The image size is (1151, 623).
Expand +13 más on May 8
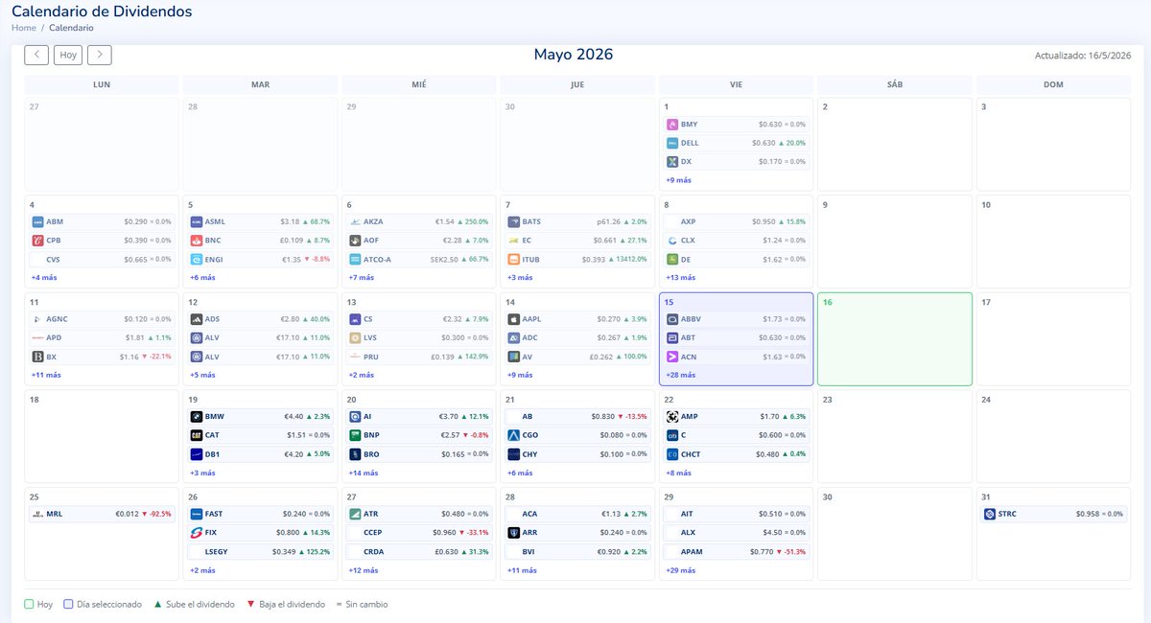(x=681, y=278)
